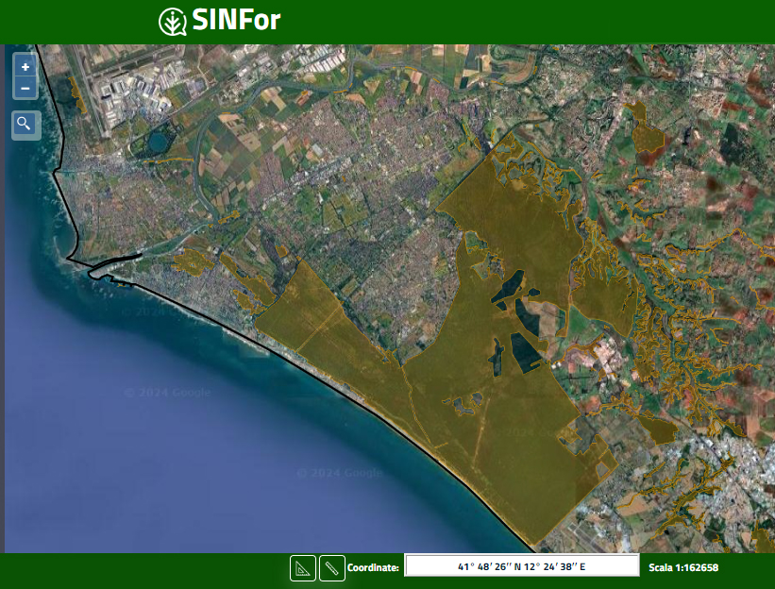The height and width of the screenshot is (589, 775).
Task: Click the SINFor leaf logo icon
Action: 172,21
